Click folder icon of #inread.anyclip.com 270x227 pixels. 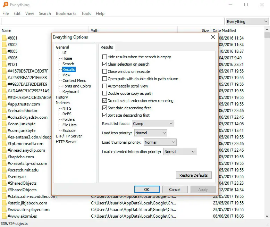point(4,150)
